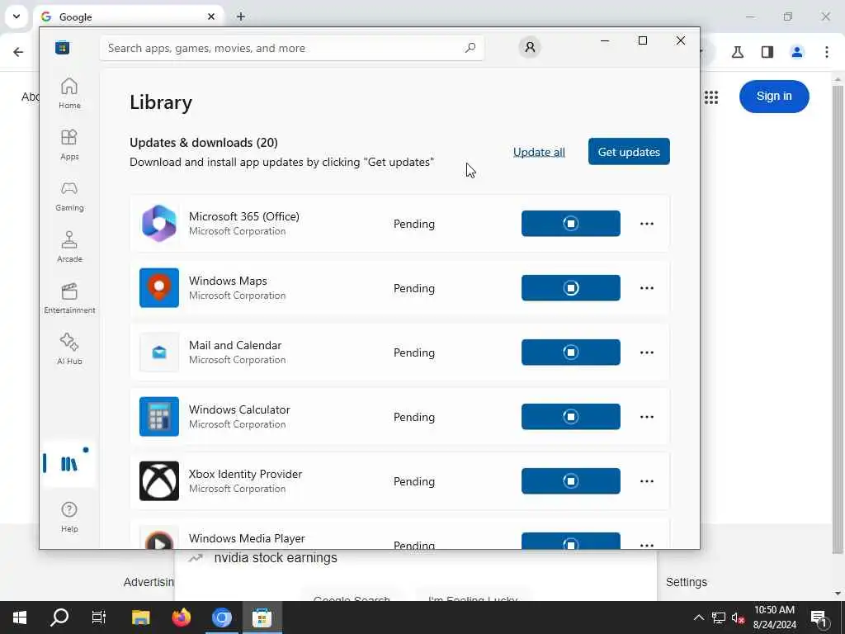Open the Arcade section
Image resolution: width=845 pixels, height=634 pixels.
point(69,247)
